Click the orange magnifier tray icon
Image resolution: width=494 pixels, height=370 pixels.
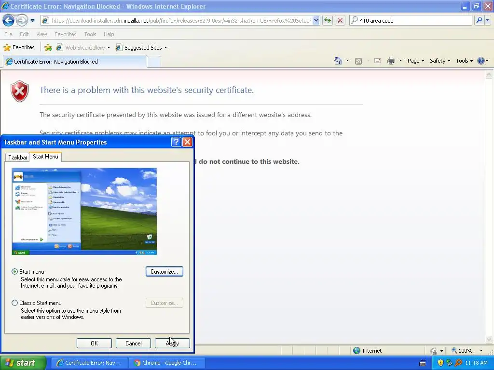pyautogui.click(x=458, y=363)
